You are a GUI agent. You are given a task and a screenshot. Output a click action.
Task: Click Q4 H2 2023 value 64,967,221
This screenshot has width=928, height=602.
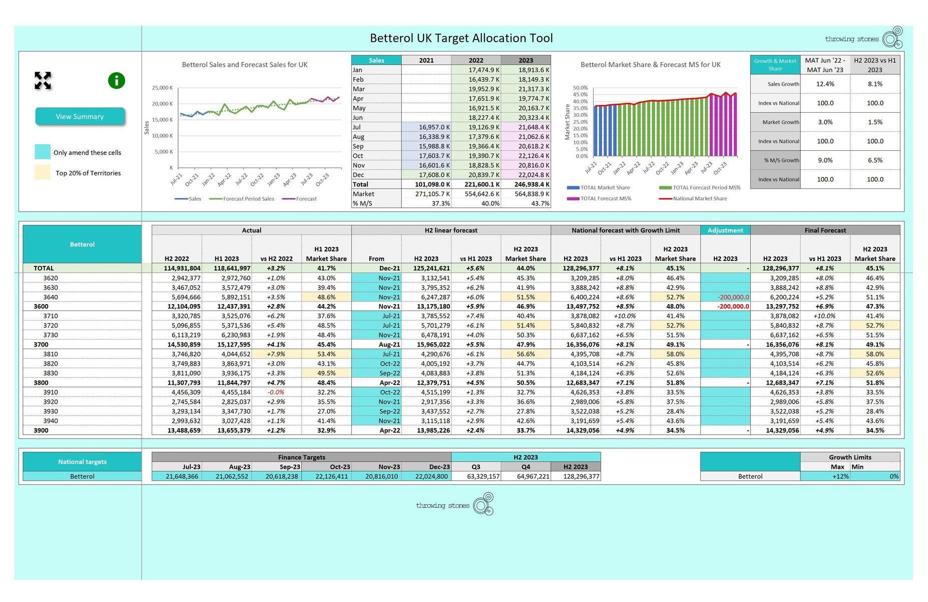click(526, 476)
